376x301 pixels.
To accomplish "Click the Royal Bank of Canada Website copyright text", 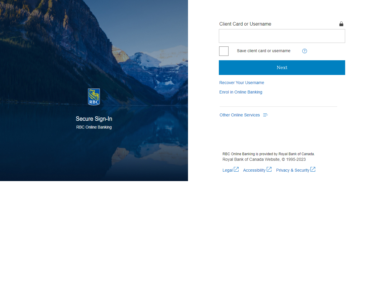I will click(264, 160).
